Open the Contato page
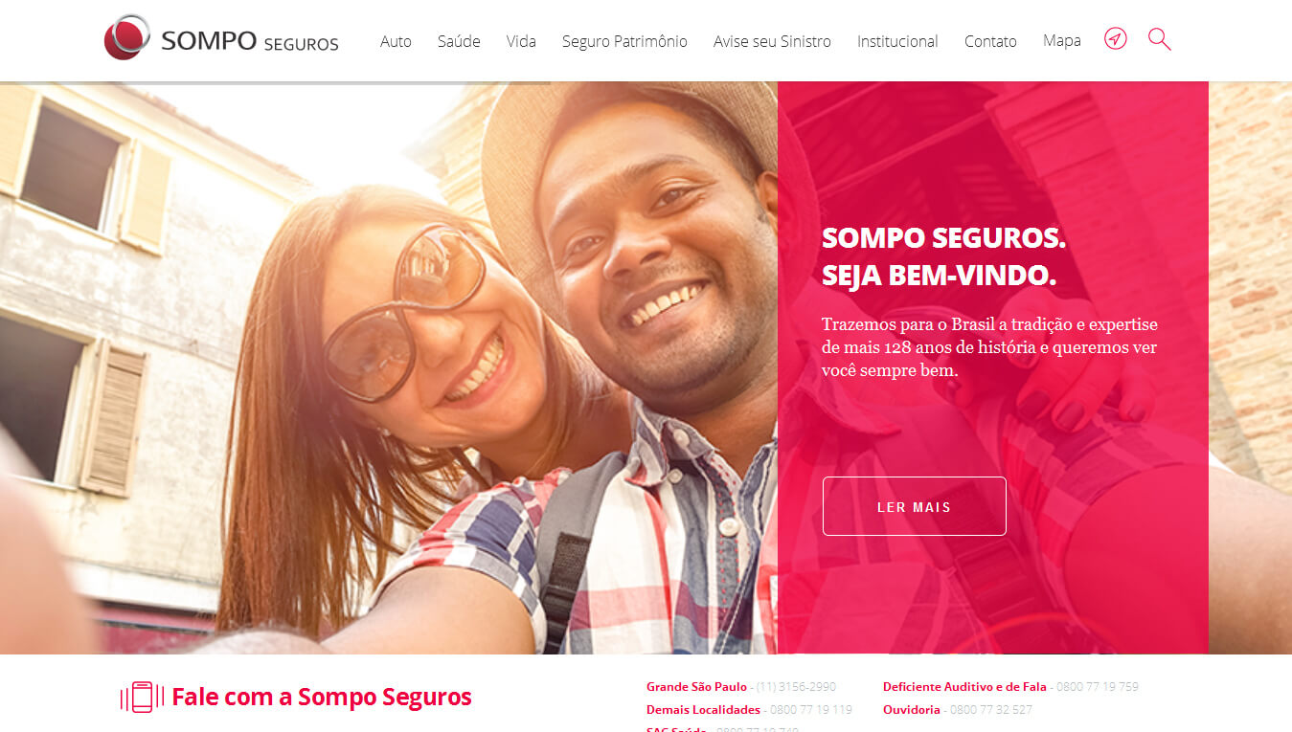This screenshot has width=1292, height=732. (x=990, y=41)
